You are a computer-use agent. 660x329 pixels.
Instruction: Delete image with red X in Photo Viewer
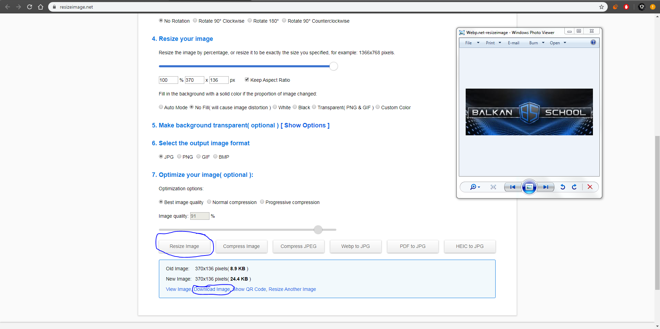(x=590, y=187)
